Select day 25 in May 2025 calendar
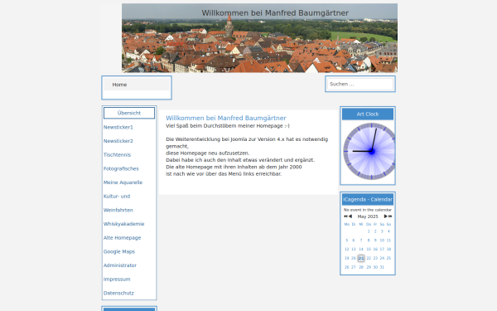 coord(388,258)
